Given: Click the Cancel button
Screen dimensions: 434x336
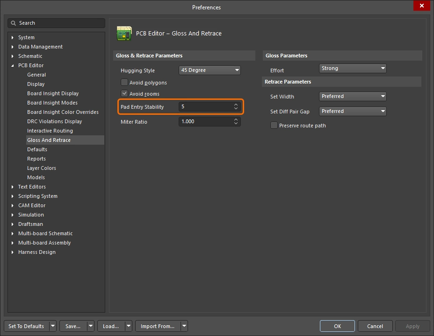Looking at the screenshot, I should point(375,326).
